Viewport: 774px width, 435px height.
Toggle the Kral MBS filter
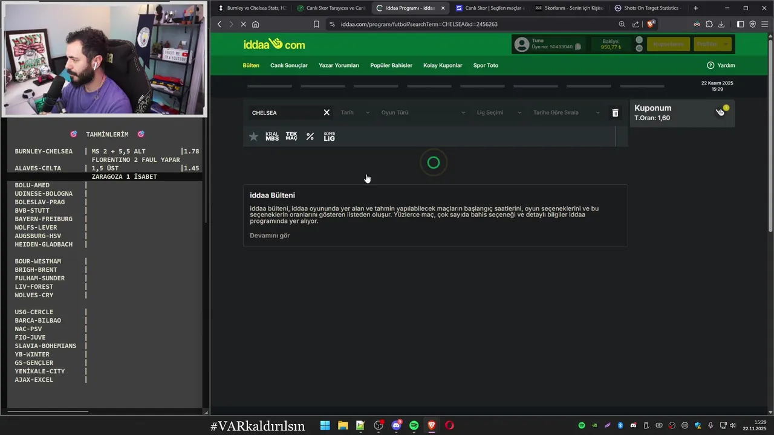(272, 137)
